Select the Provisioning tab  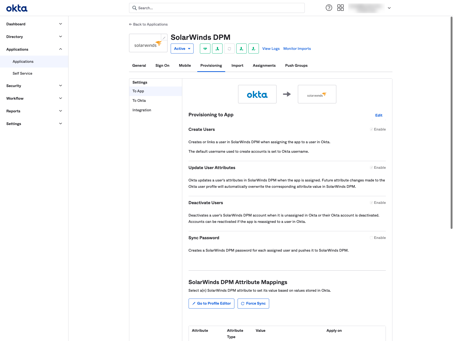click(211, 65)
